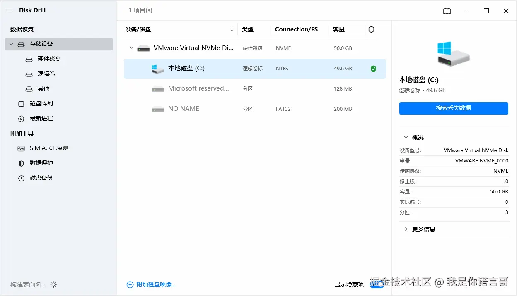The image size is (517, 296).
Task: Click the shield column header icon
Action: [x=371, y=30]
